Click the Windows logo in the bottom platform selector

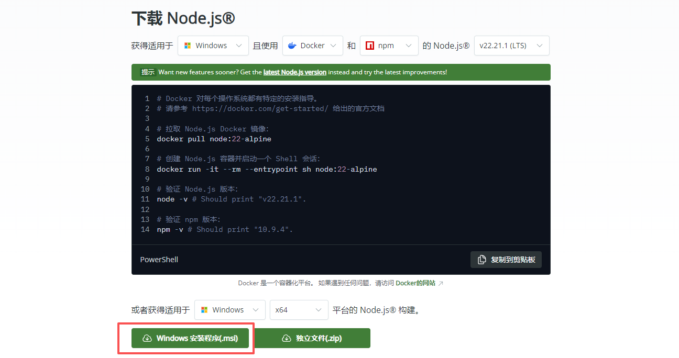click(204, 310)
